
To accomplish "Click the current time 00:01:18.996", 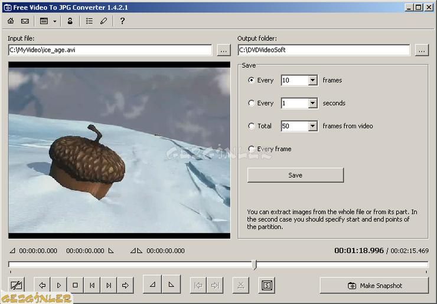I will (x=359, y=250).
